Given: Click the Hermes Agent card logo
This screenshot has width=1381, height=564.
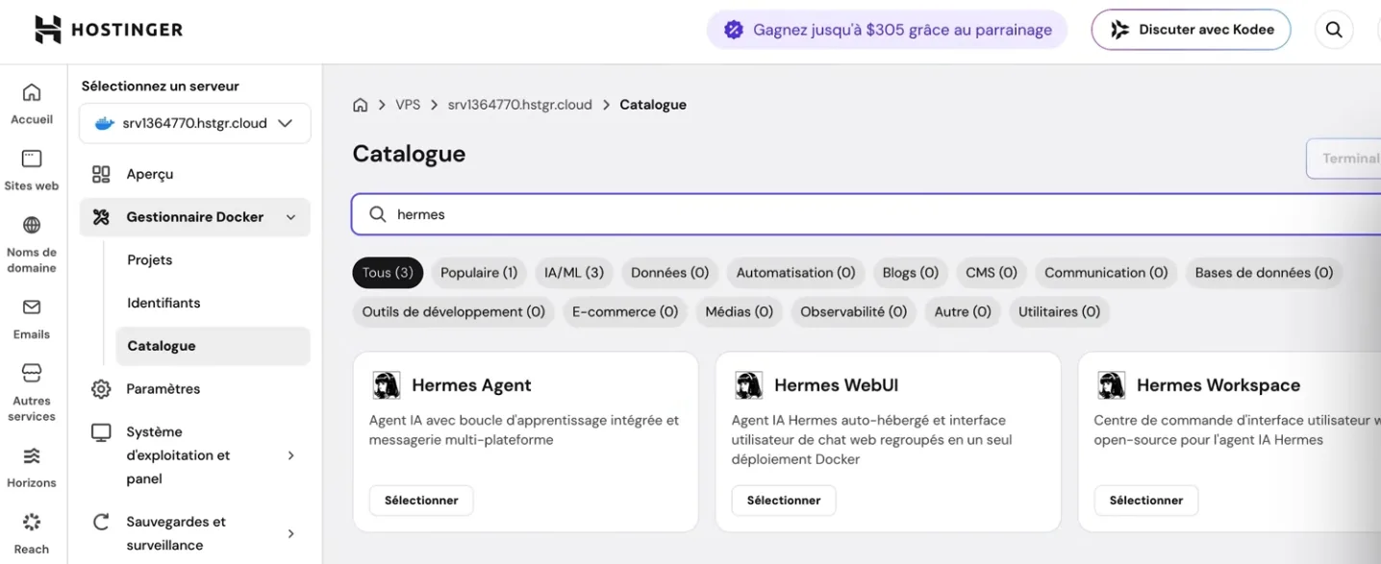Looking at the screenshot, I should (387, 385).
